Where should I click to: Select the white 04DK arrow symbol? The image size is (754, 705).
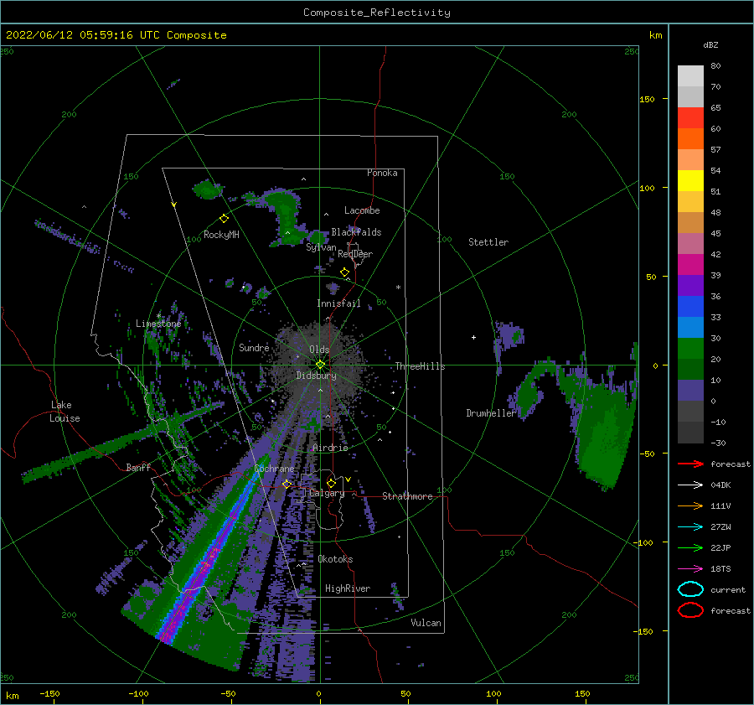690,485
